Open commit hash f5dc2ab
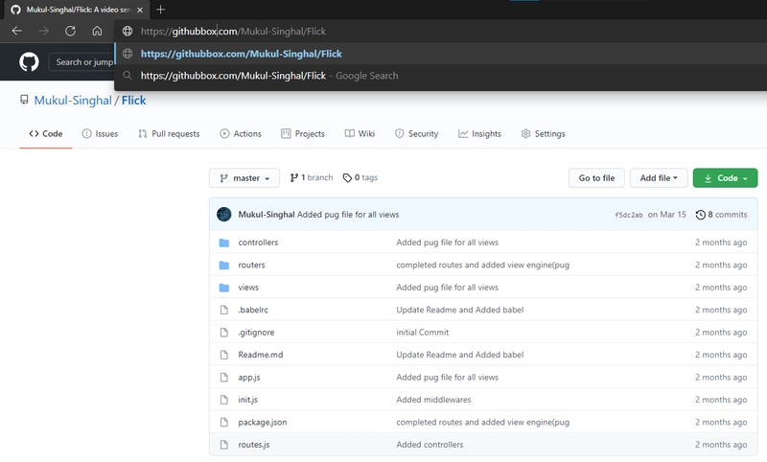 [629, 215]
